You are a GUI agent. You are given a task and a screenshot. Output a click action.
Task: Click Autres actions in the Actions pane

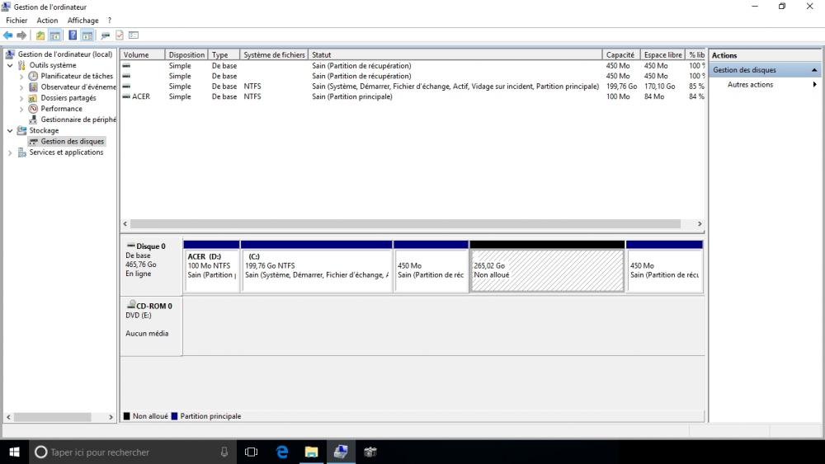point(750,85)
